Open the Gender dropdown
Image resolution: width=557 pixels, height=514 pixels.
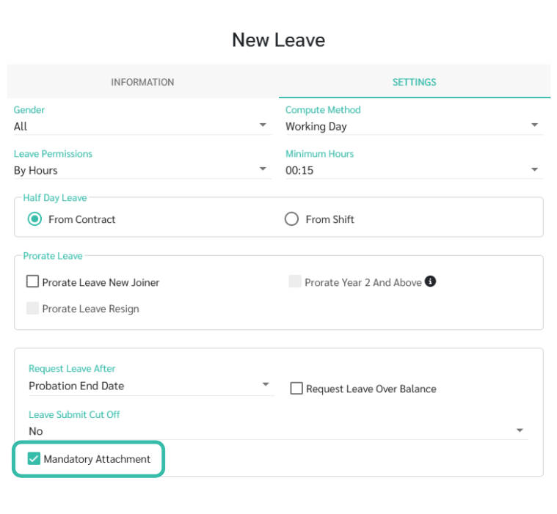(x=139, y=126)
